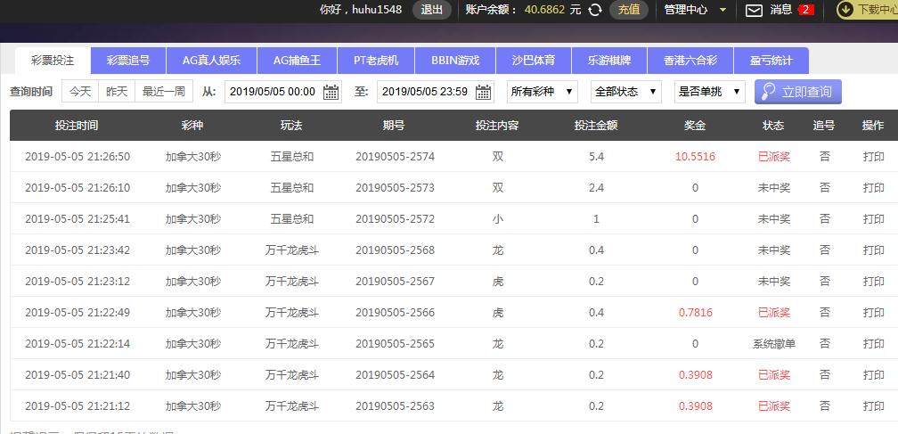Click the 退出 logout button
Viewport: 898px width, 434px height.
tap(432, 10)
